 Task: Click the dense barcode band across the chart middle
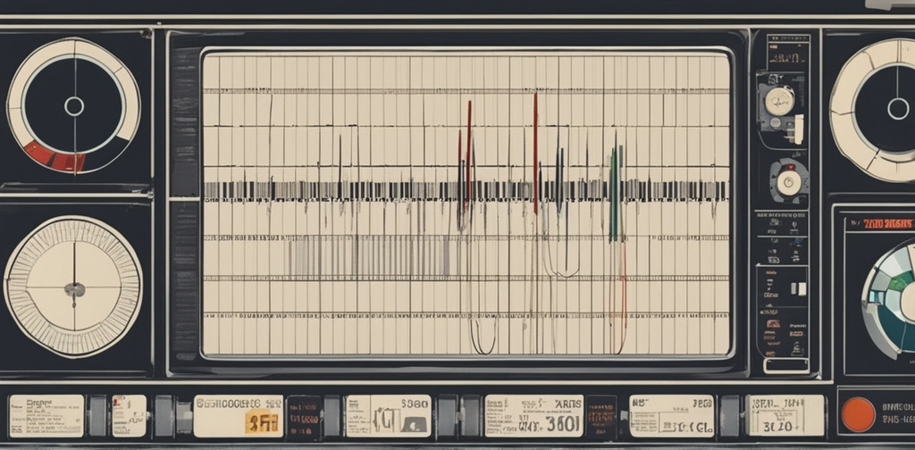click(x=466, y=190)
